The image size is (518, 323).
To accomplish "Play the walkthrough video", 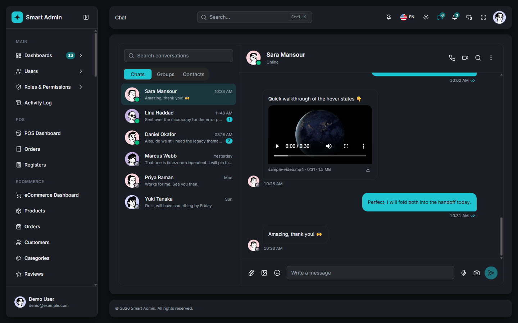I will pos(277,146).
